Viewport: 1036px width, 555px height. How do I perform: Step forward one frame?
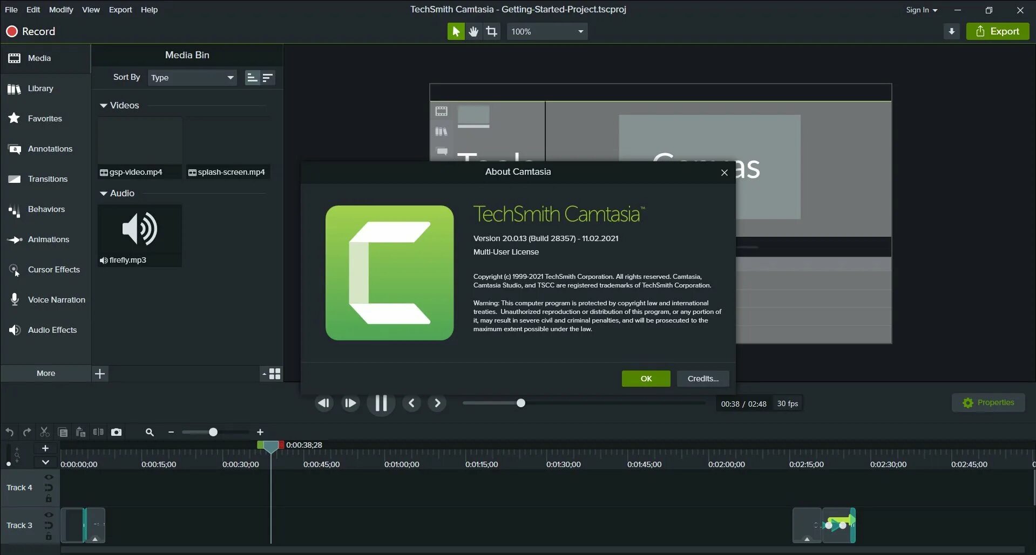(350, 403)
